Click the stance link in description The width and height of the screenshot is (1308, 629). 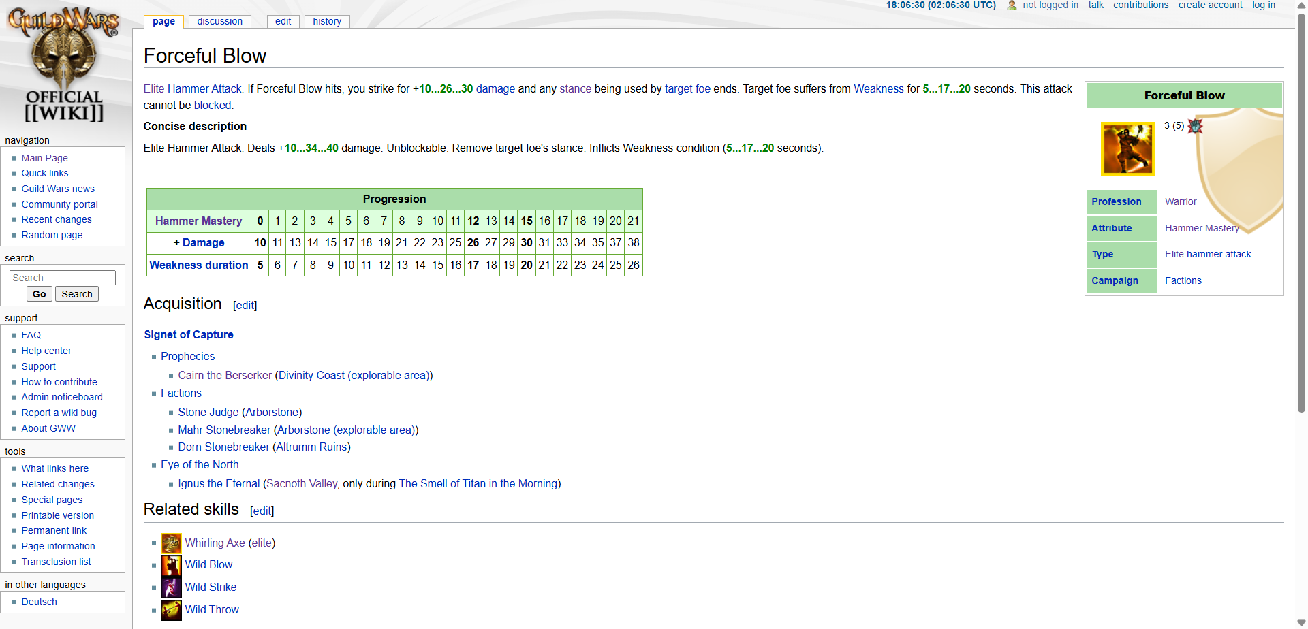click(576, 89)
